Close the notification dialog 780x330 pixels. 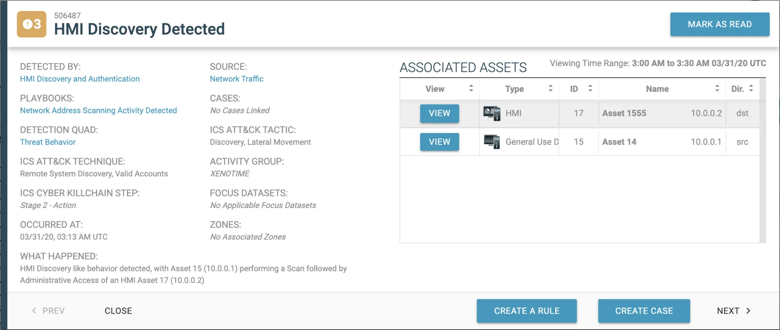click(118, 311)
